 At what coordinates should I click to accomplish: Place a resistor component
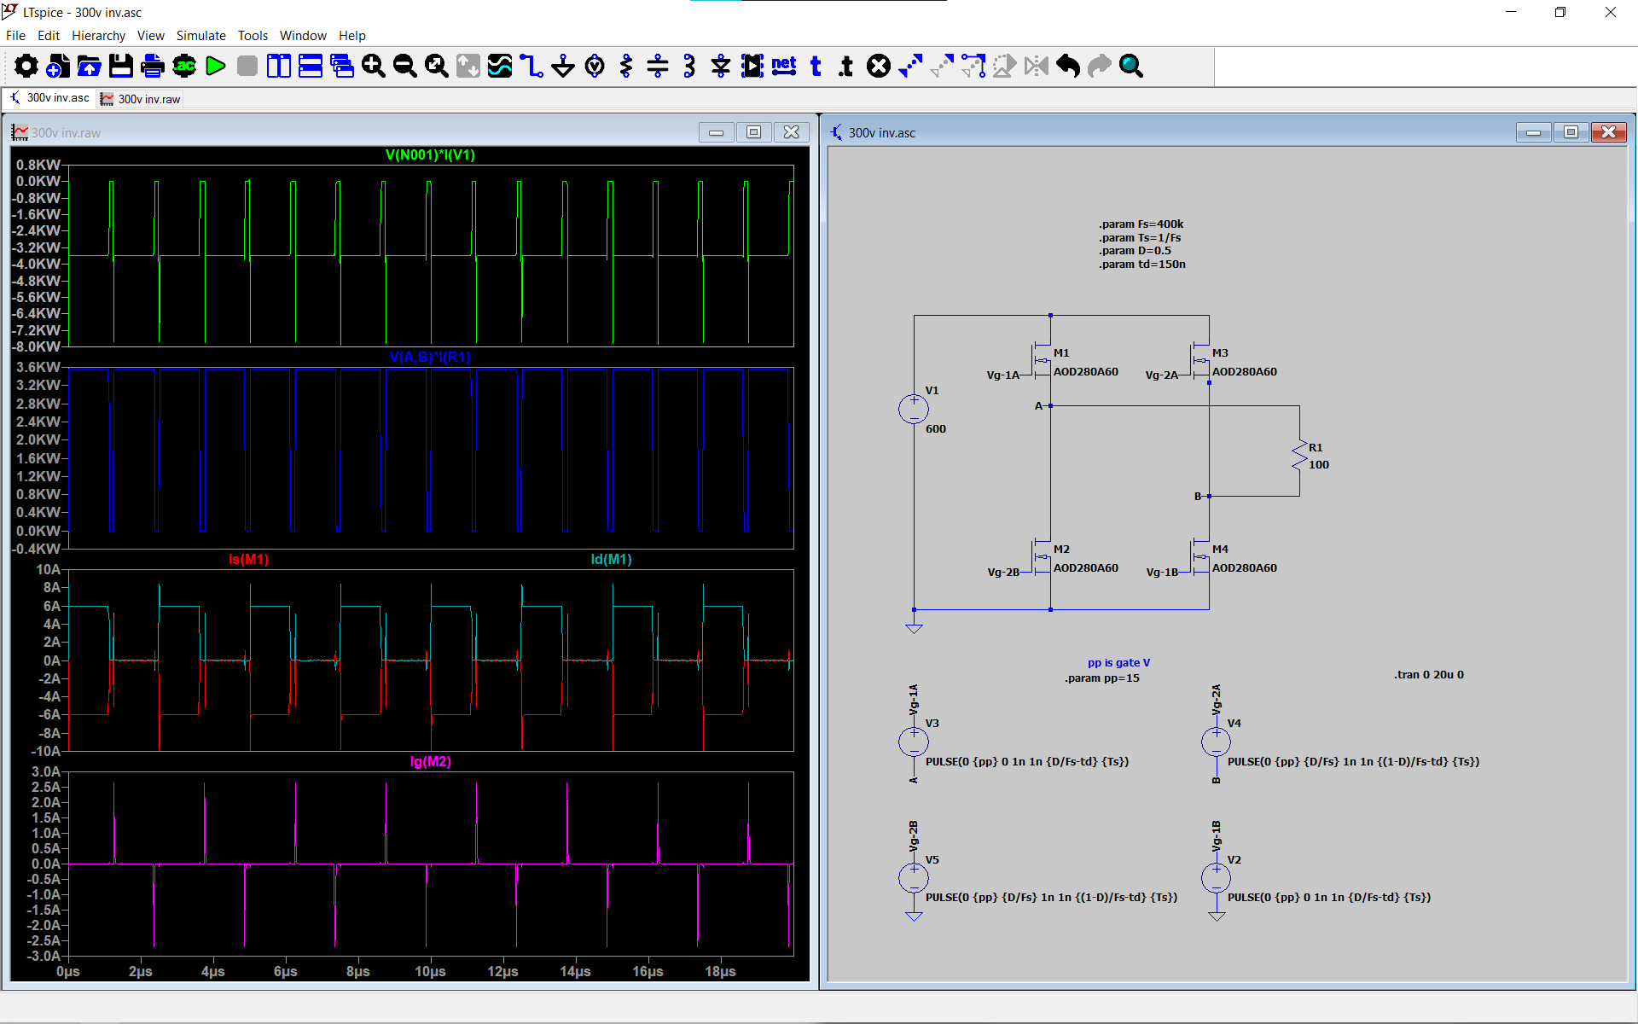tap(626, 66)
